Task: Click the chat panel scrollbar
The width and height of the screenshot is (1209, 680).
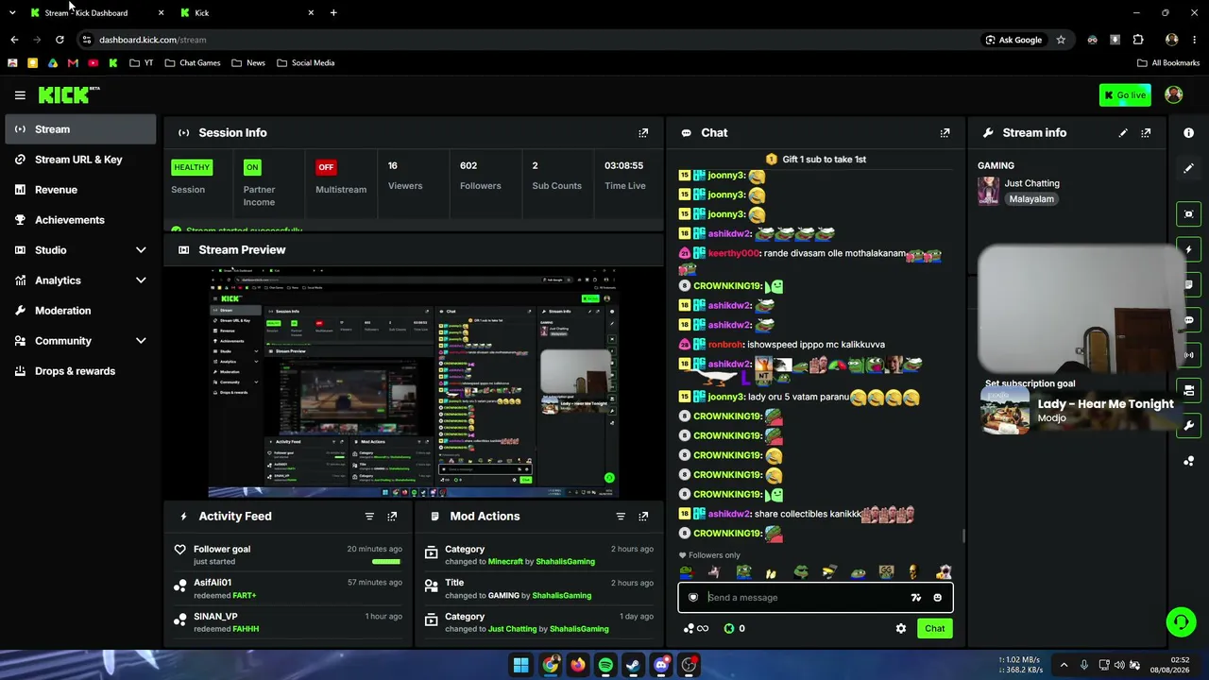Action: pyautogui.click(x=962, y=536)
